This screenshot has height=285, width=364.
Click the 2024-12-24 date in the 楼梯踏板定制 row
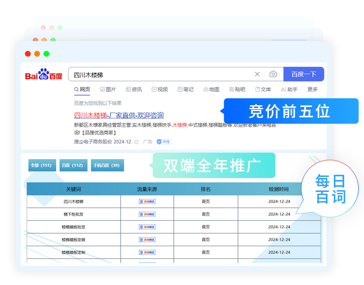click(x=279, y=253)
